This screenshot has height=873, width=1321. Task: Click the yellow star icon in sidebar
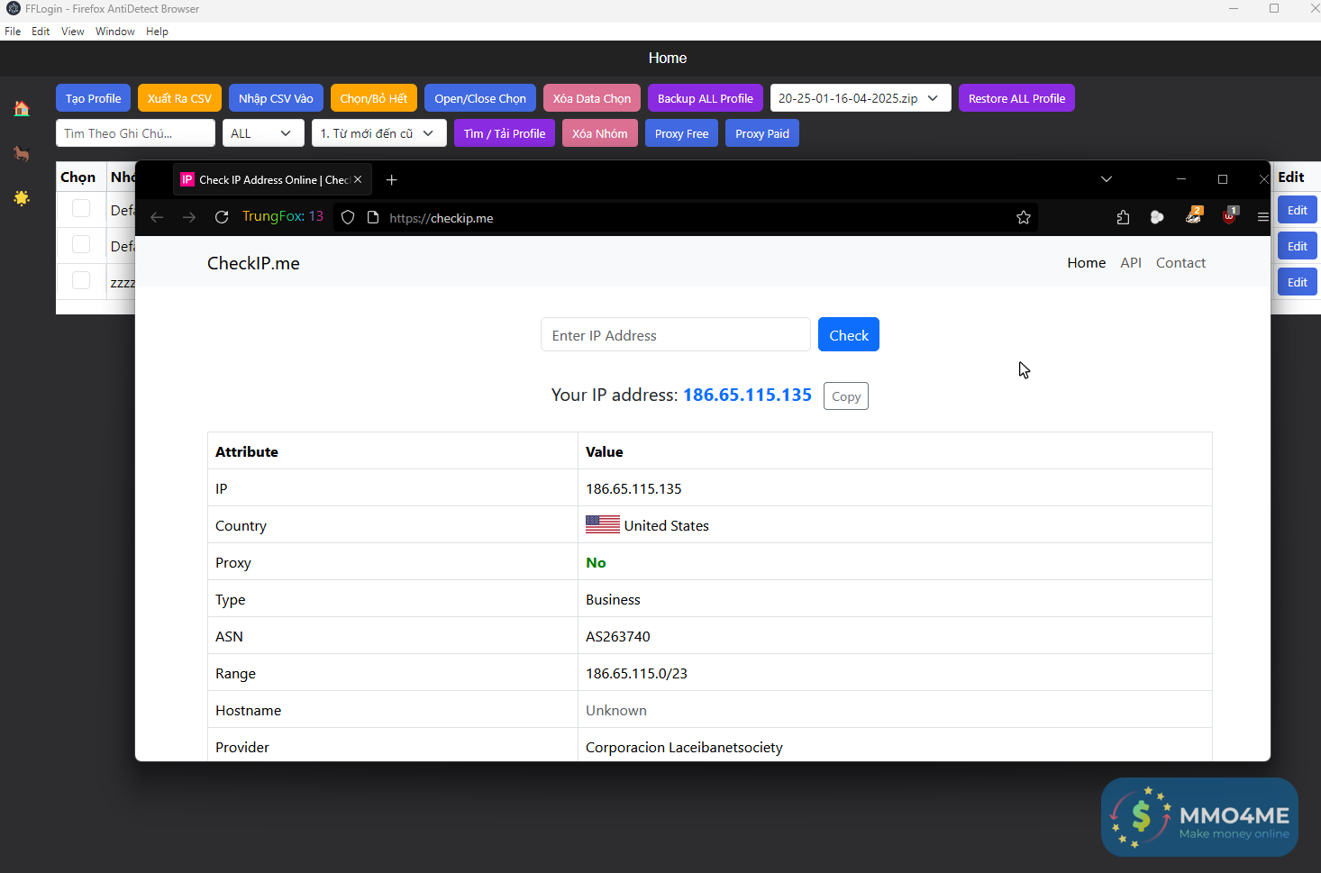coord(22,197)
